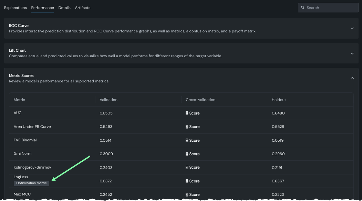
Task: Select the Performance tab
Action: (42, 8)
